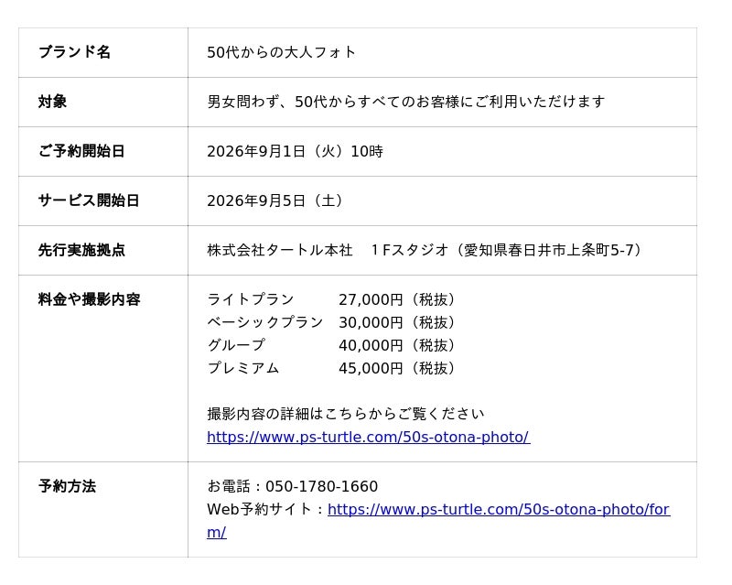
Task: Click the ベーシックプラン 30,000円 line
Action: pyautogui.click(x=332, y=322)
